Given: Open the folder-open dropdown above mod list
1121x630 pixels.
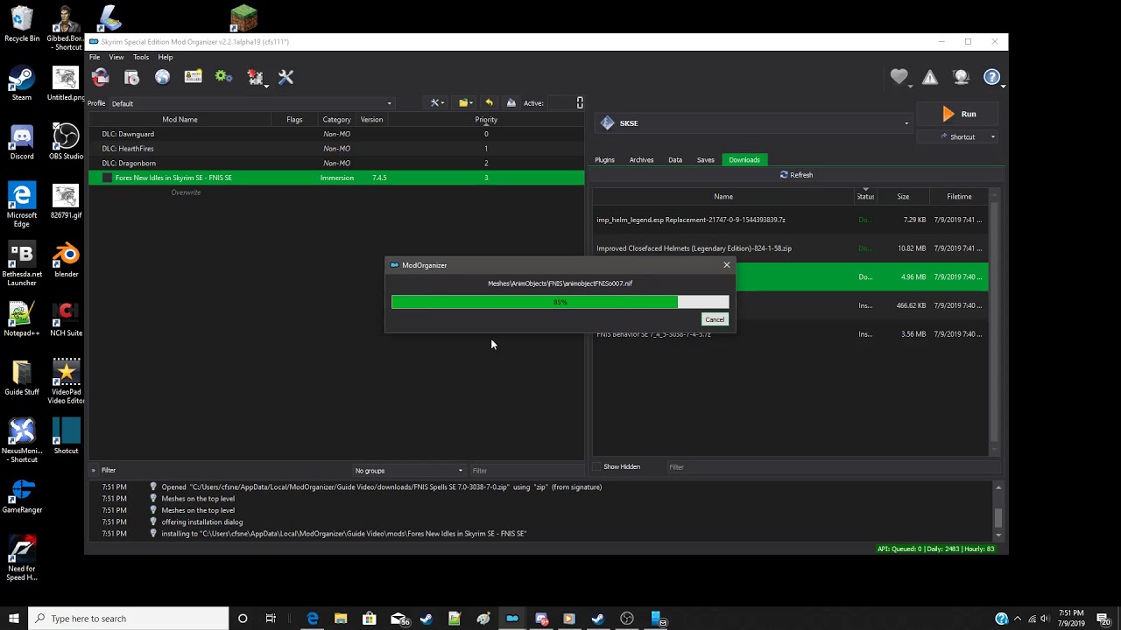Looking at the screenshot, I should [x=466, y=102].
